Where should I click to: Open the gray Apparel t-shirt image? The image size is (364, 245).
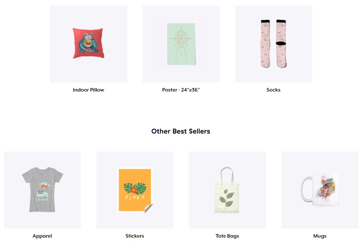point(42,190)
